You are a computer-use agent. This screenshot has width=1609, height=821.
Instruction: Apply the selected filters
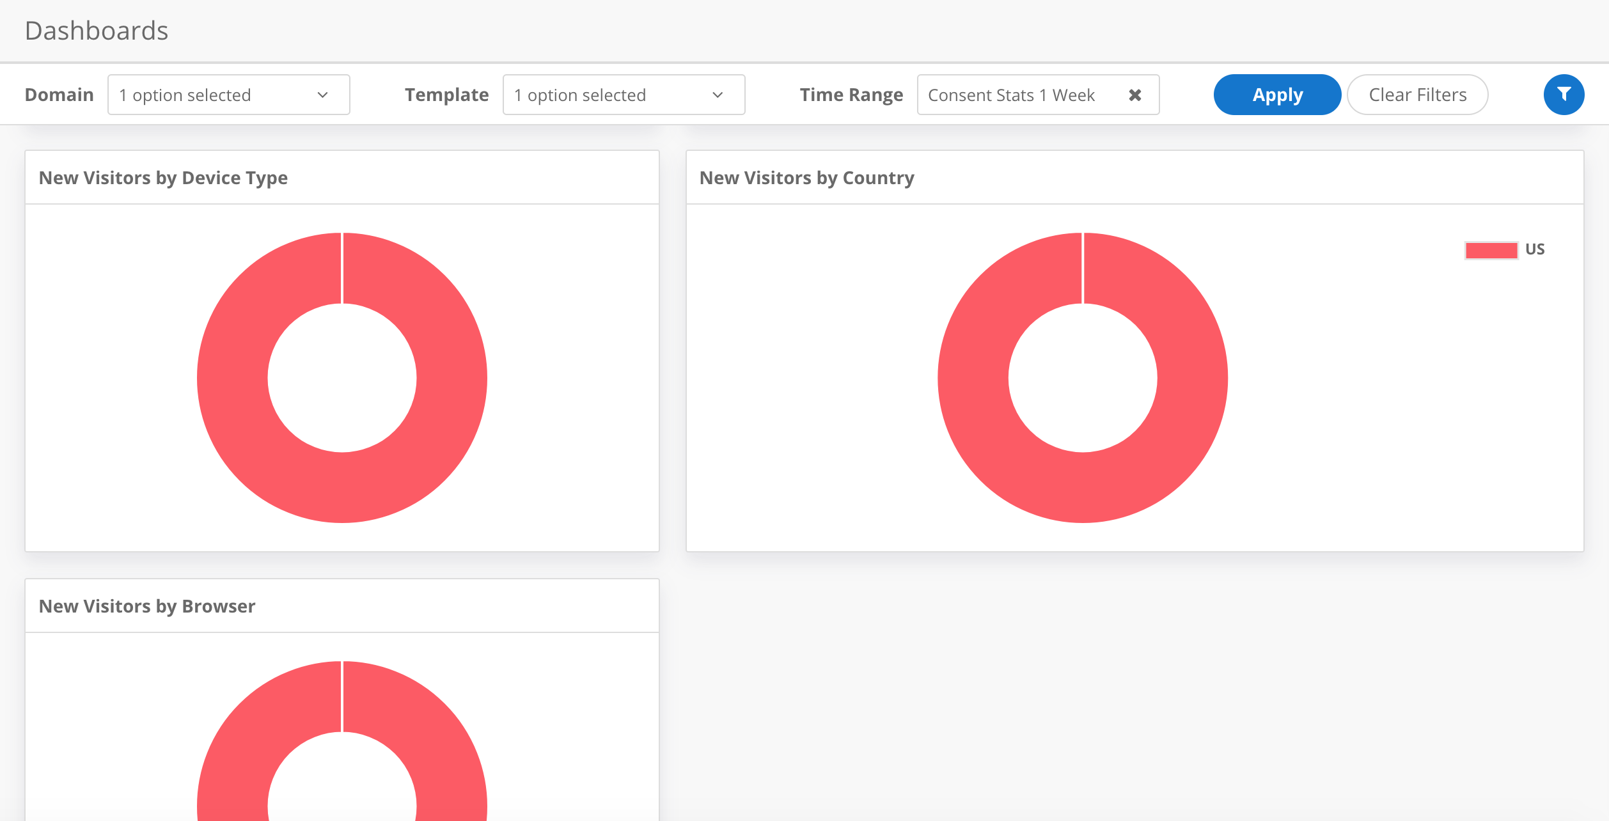pos(1277,95)
